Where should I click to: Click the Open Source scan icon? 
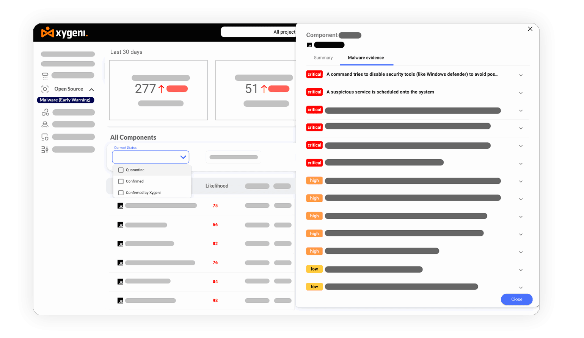point(45,89)
